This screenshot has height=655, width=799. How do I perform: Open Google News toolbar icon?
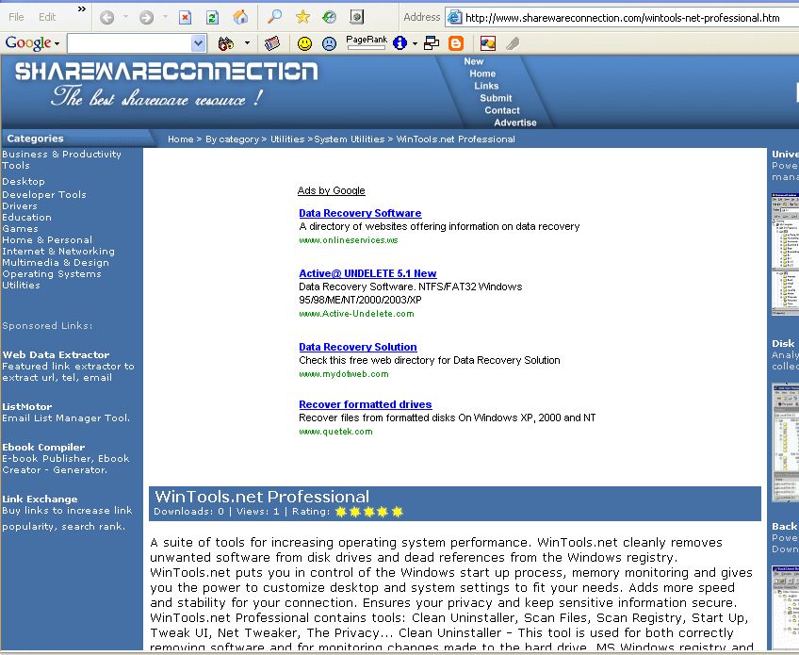click(x=272, y=44)
